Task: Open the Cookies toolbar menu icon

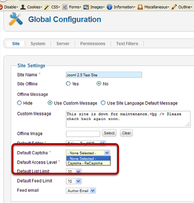Action: click(23, 7)
